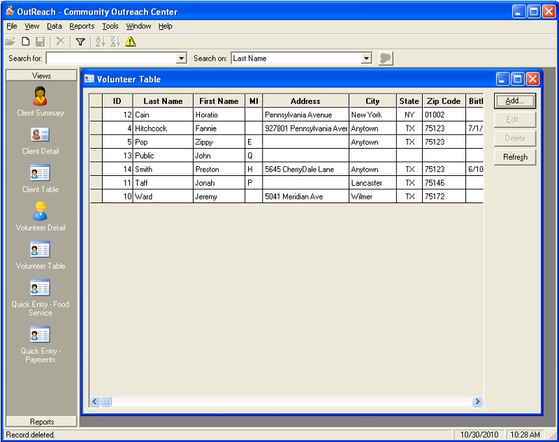Click the yellow warning triangle icon
Image resolution: width=559 pixels, height=442 pixels.
point(130,42)
